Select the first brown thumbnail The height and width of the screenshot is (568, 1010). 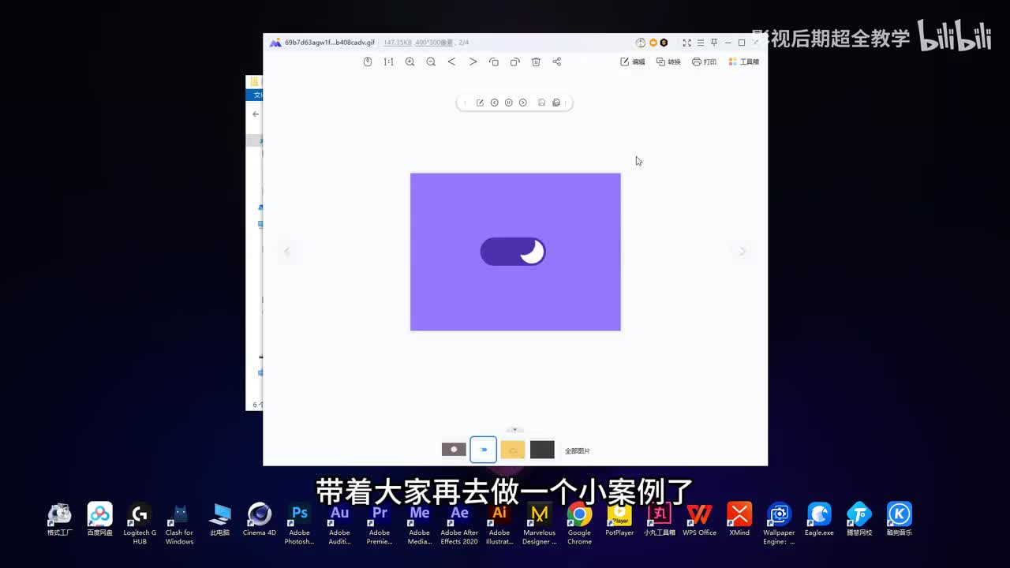[454, 450]
